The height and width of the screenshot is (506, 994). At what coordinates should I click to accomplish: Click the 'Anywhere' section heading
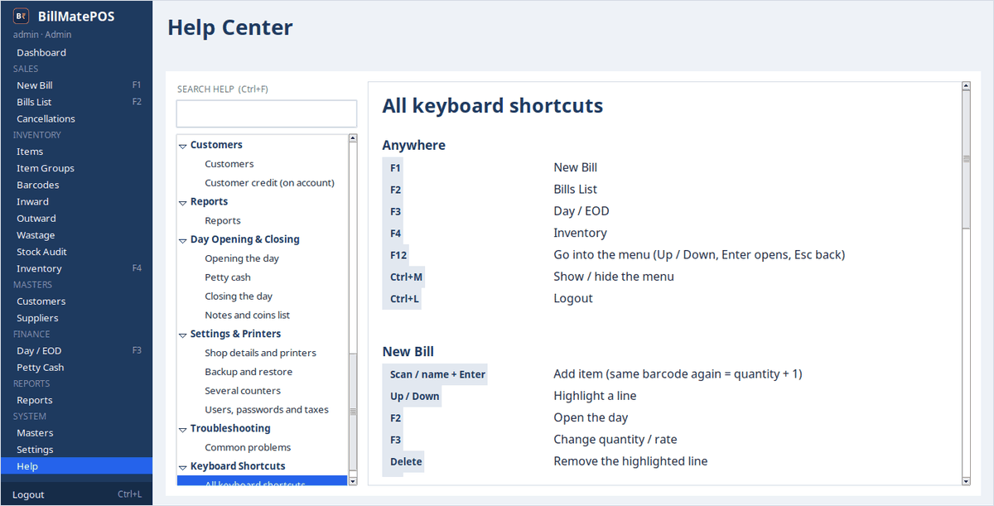[x=413, y=145]
